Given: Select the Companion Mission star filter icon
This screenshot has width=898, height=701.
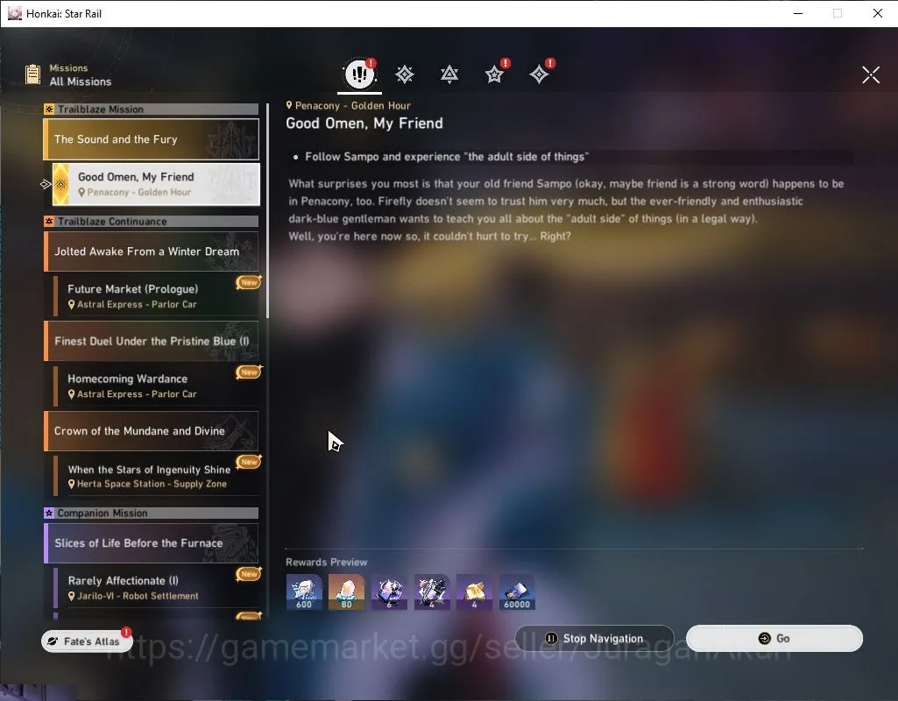Looking at the screenshot, I should point(494,74).
